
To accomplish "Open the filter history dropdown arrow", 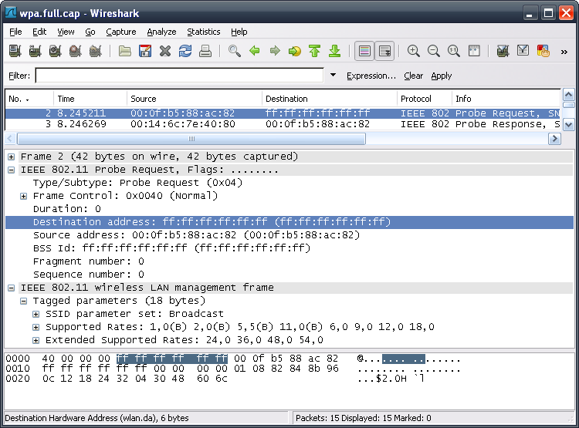I will pyautogui.click(x=333, y=76).
